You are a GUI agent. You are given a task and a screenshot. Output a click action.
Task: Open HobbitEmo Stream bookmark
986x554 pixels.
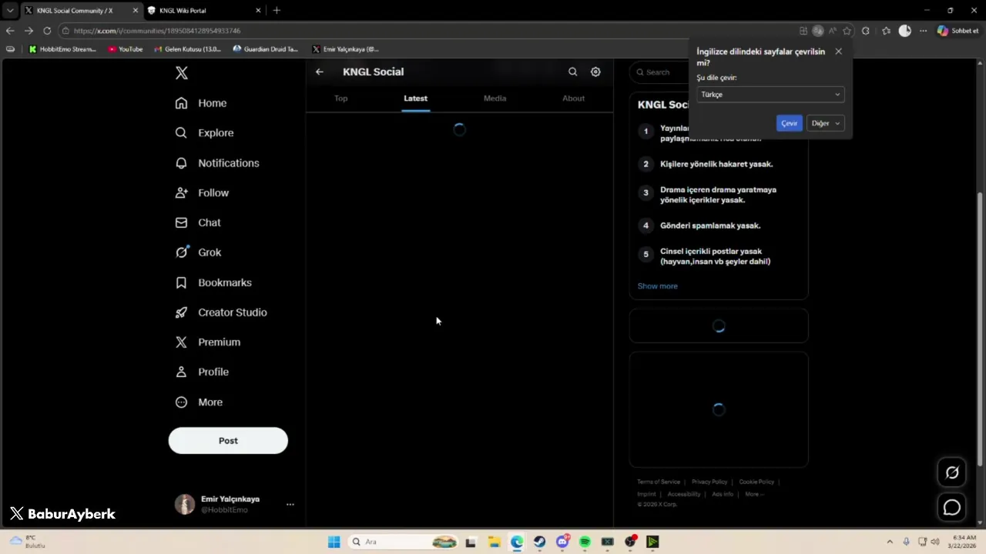[63, 49]
